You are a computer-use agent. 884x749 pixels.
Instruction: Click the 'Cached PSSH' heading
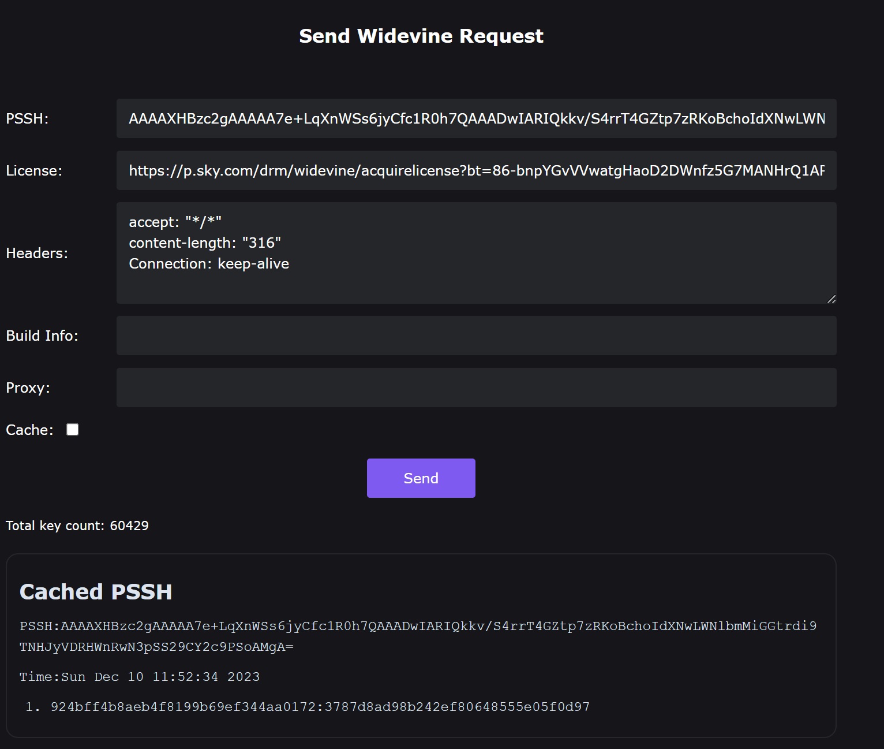coord(96,592)
